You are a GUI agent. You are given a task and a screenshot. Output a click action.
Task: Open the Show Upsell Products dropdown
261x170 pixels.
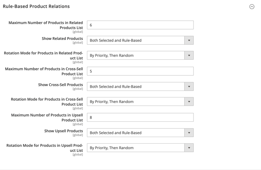tap(140, 133)
